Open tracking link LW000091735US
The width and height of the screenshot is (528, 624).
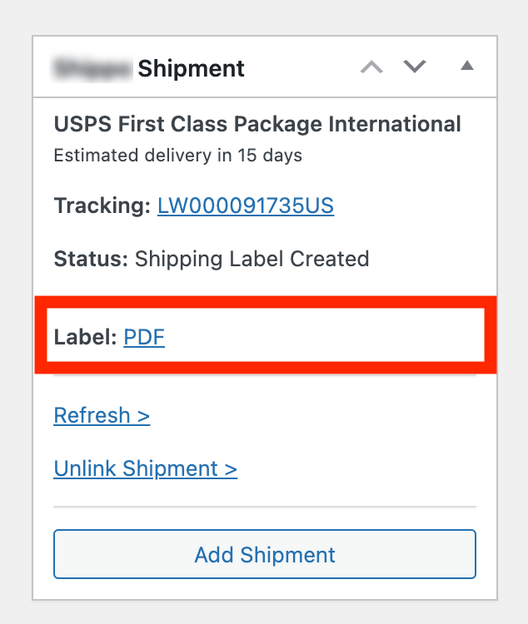tap(246, 206)
